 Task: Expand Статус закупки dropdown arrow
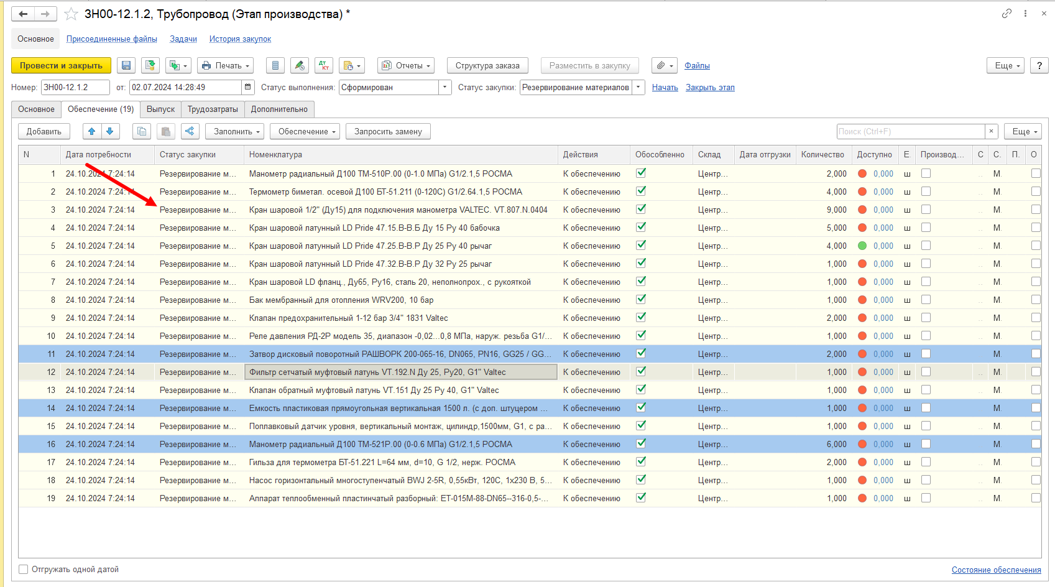638,87
